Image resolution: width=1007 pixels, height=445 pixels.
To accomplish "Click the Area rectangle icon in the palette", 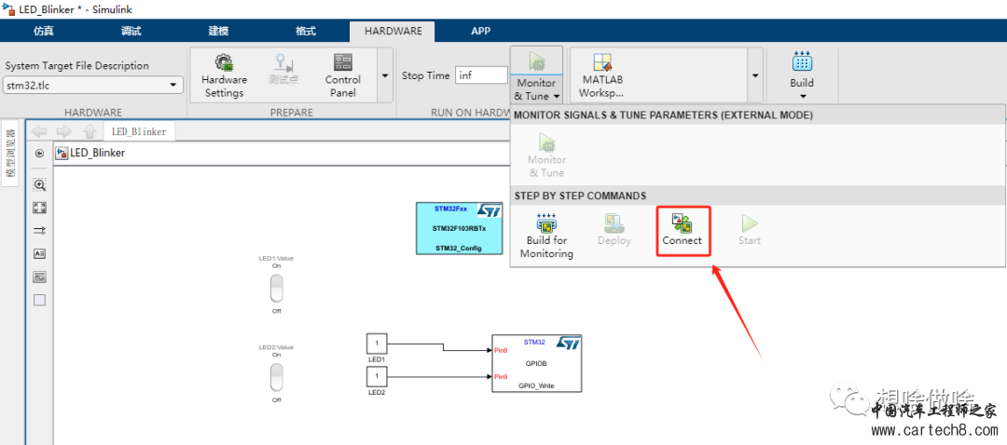I will tap(39, 300).
